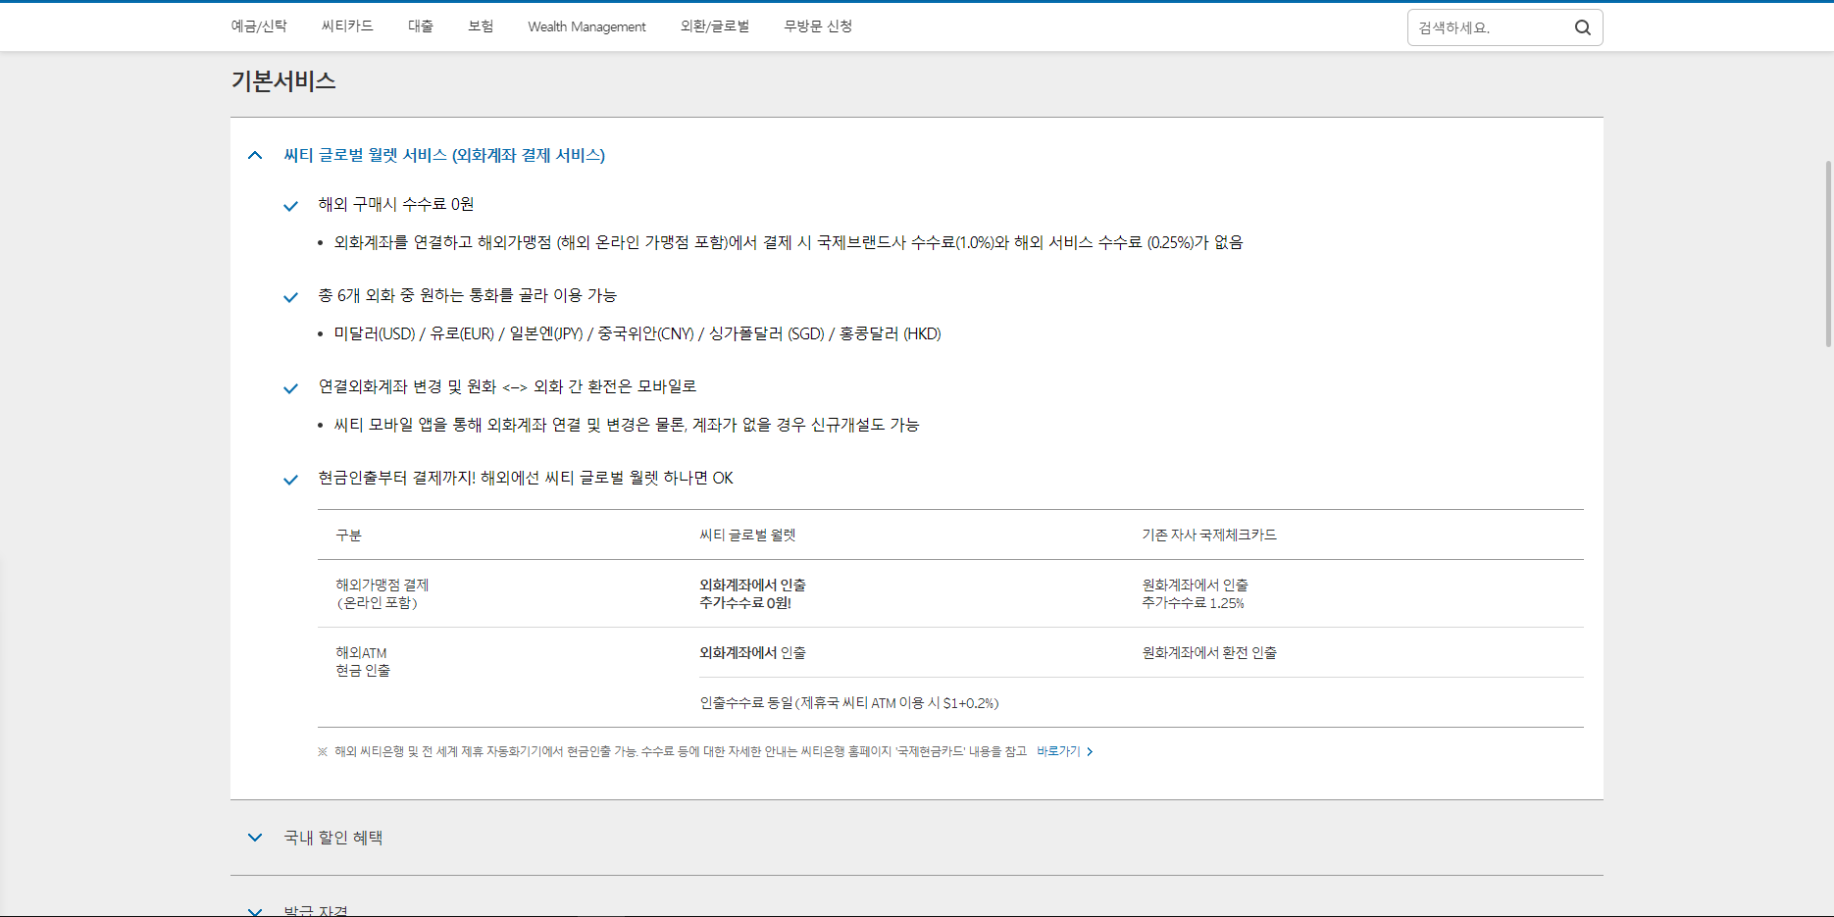Click the 씨티 글로벌 월렛 column header

pos(747,535)
